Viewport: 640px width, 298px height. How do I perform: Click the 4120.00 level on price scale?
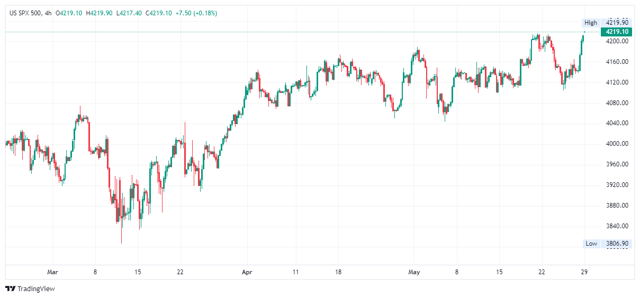pos(617,82)
